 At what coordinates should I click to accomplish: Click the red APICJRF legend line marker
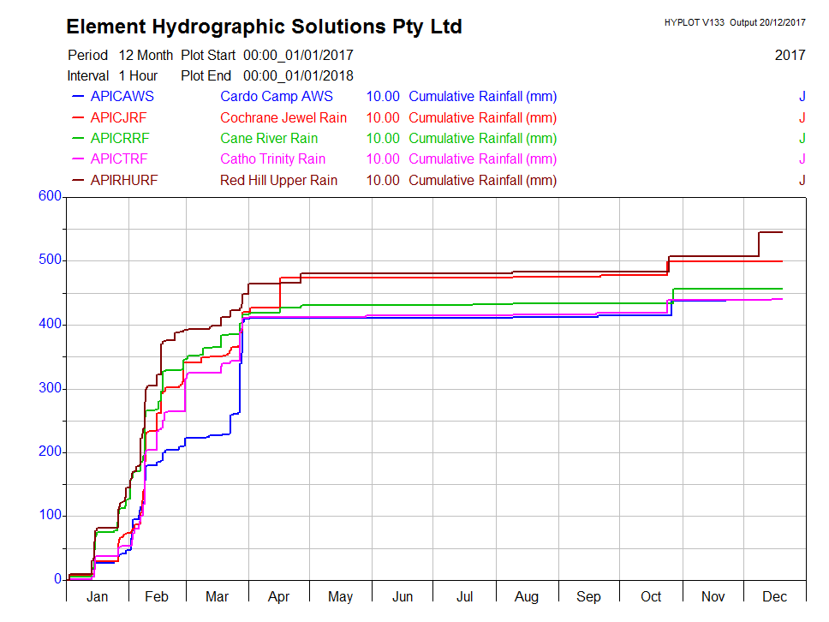(79, 117)
